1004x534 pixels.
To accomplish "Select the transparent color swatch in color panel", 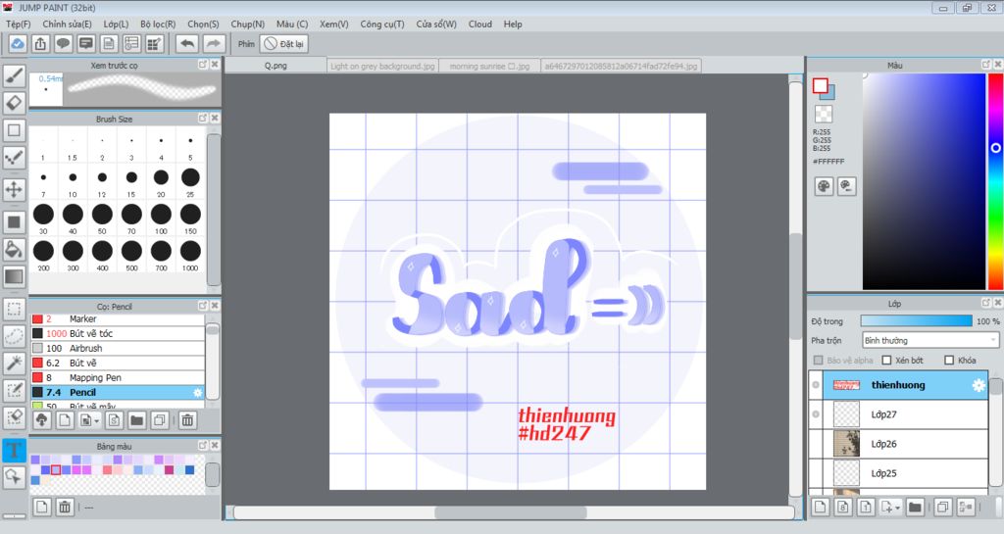I will coord(824,114).
